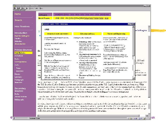
Task: Open the Correspondence link
Action: (20, 62)
